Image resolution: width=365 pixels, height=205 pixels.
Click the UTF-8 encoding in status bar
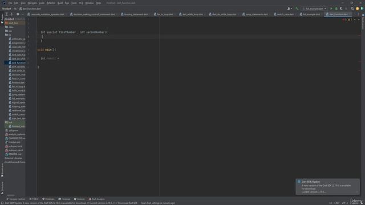tap(344, 203)
